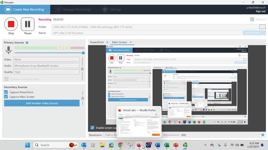This screenshot has height=150, width=268.
Task: Uncheck Capture Main Screen checkbox
Action: click(6, 97)
